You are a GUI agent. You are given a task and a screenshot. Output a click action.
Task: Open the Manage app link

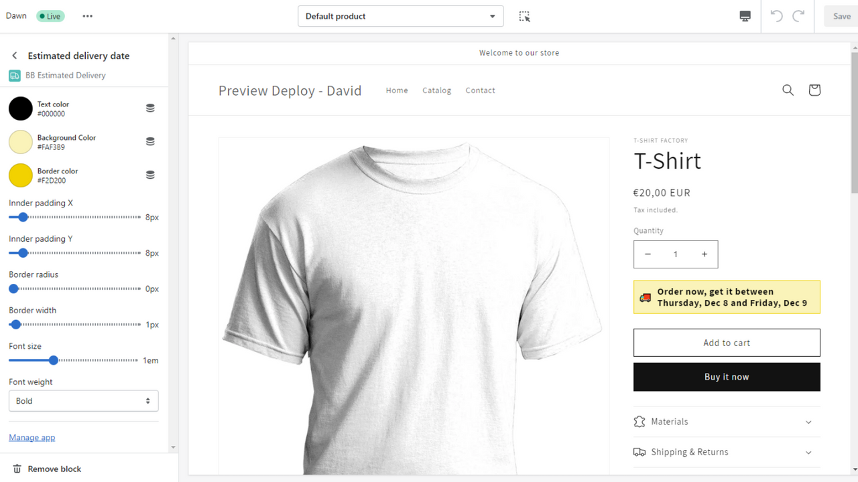(x=32, y=436)
